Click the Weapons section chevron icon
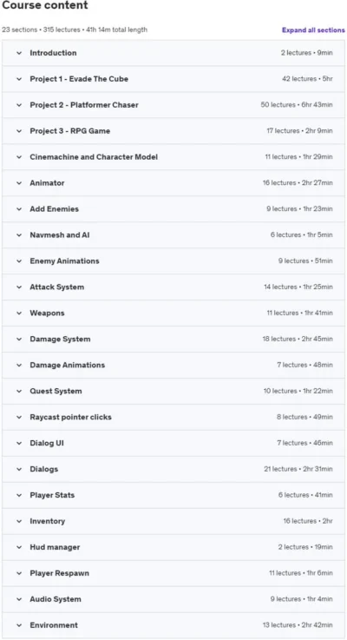 point(19,313)
